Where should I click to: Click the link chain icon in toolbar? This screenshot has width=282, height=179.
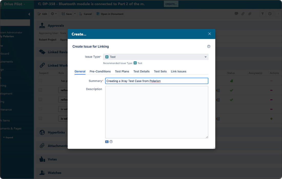click(x=243, y=14)
